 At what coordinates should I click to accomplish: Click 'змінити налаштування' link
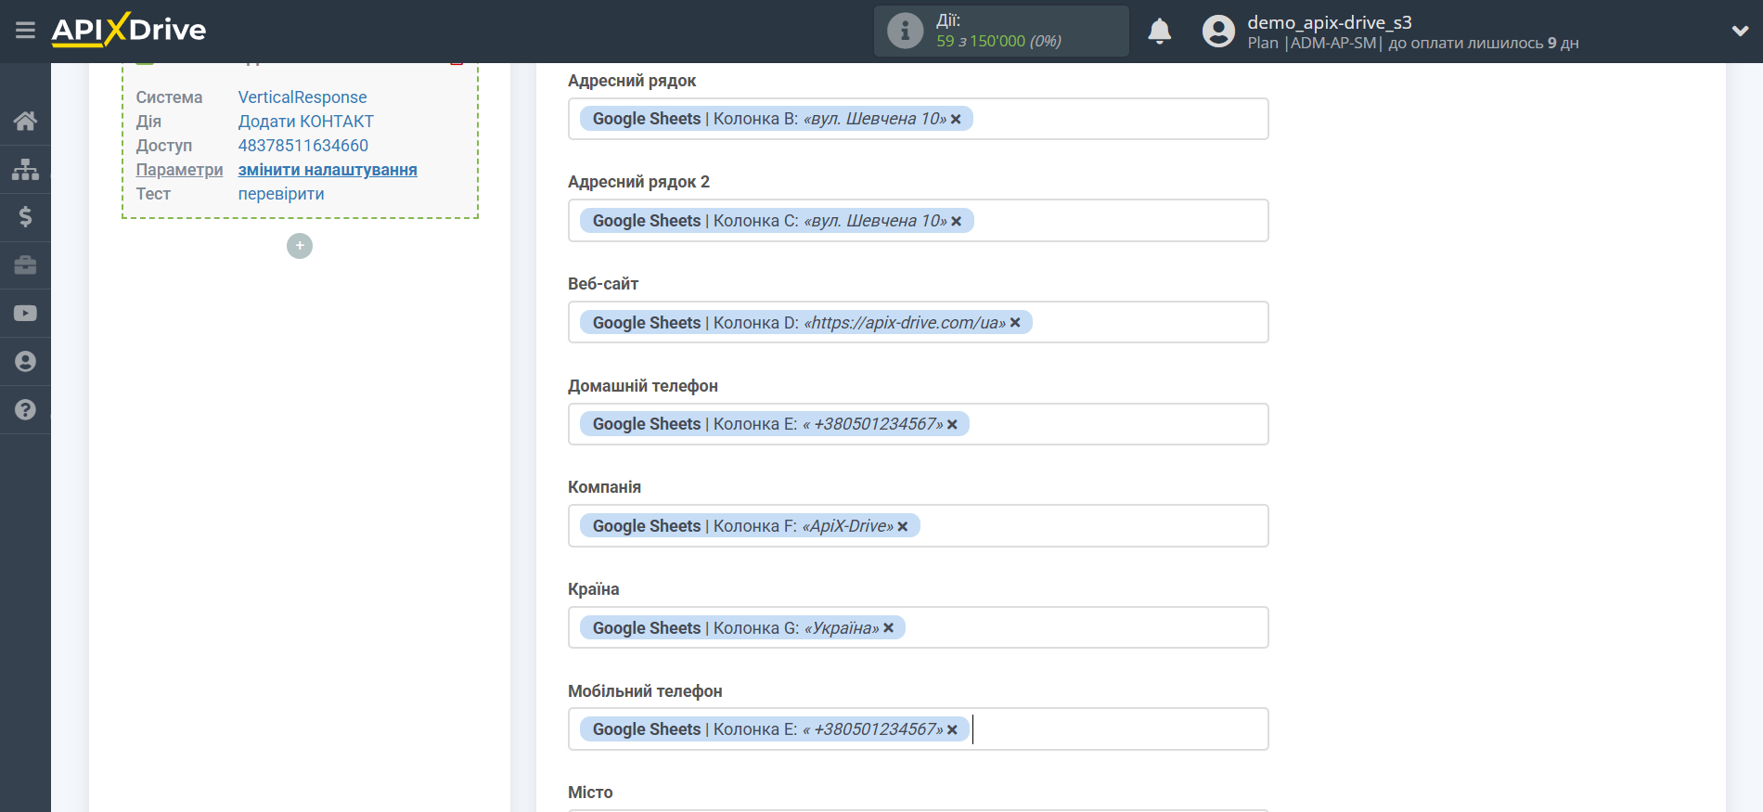pos(328,170)
